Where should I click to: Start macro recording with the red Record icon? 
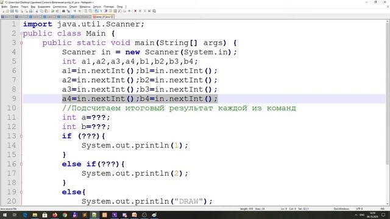135,11
